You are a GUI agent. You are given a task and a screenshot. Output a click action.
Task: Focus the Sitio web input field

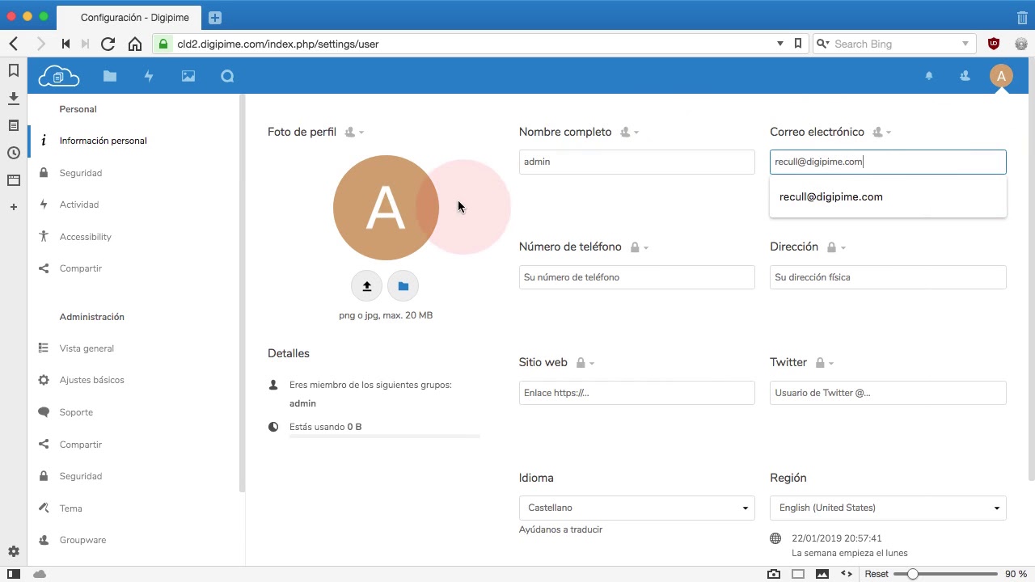click(637, 393)
